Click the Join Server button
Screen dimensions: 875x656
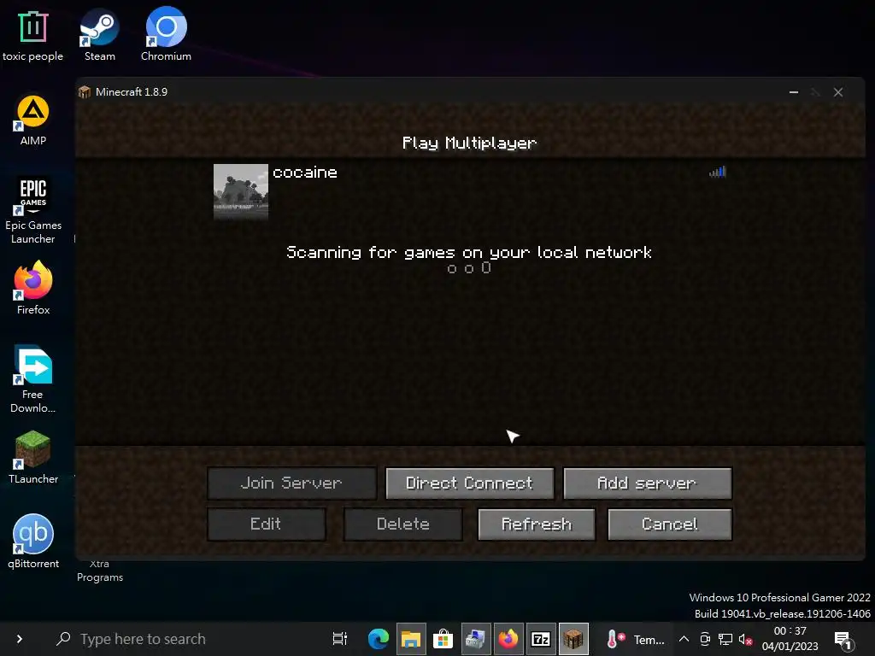pos(291,483)
